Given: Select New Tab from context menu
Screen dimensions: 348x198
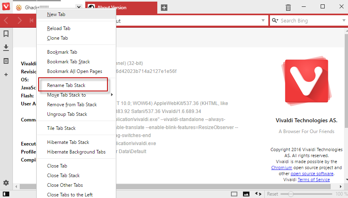Looking at the screenshot, I should 76,14.
